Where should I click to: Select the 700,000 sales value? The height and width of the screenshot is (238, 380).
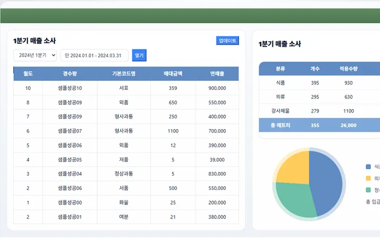tap(217, 131)
